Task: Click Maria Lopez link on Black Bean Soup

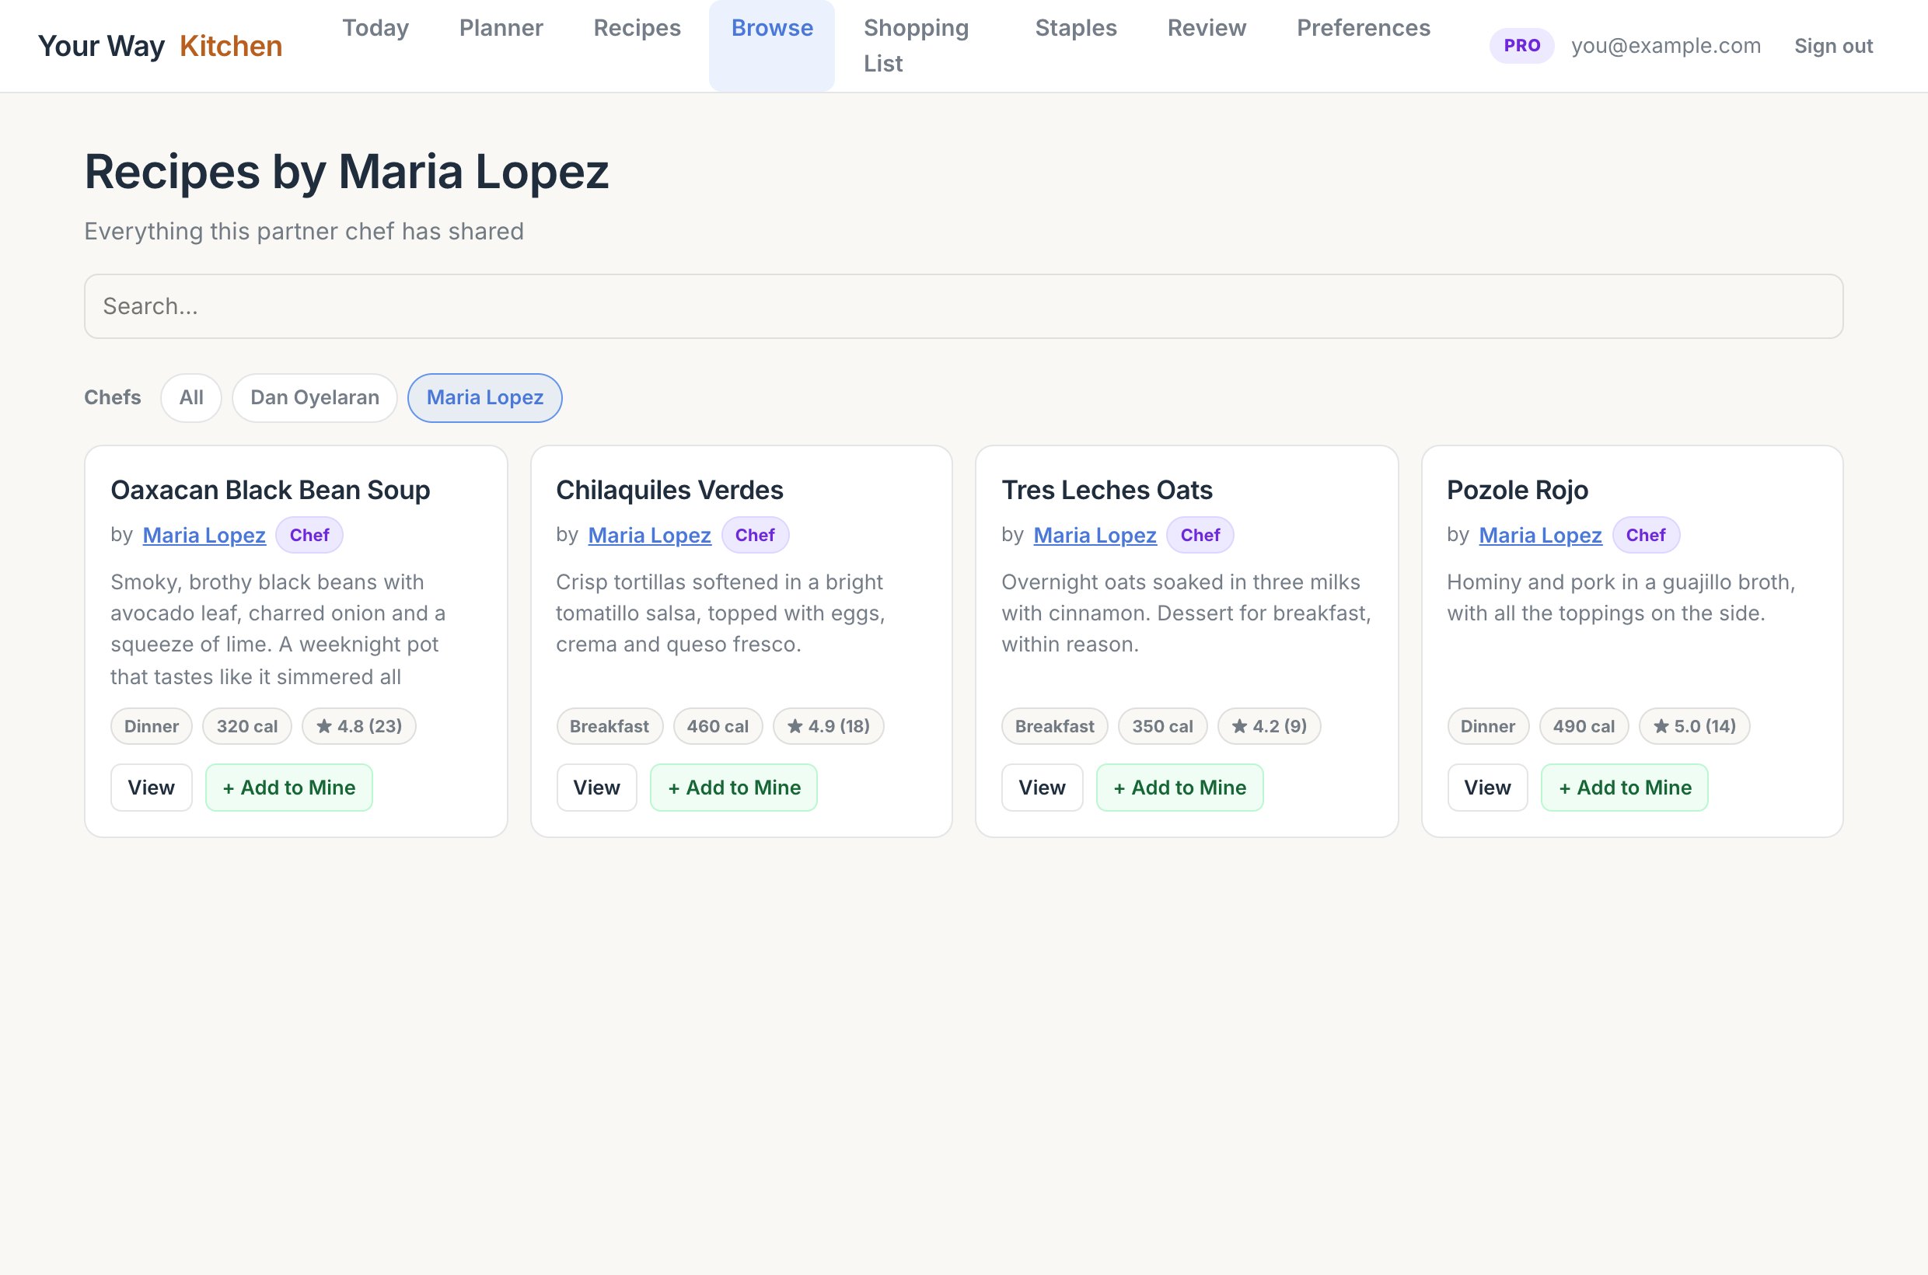Action: coord(204,535)
